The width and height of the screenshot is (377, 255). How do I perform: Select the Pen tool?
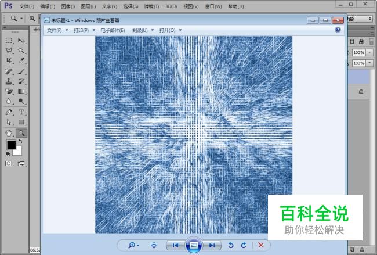pos(9,112)
